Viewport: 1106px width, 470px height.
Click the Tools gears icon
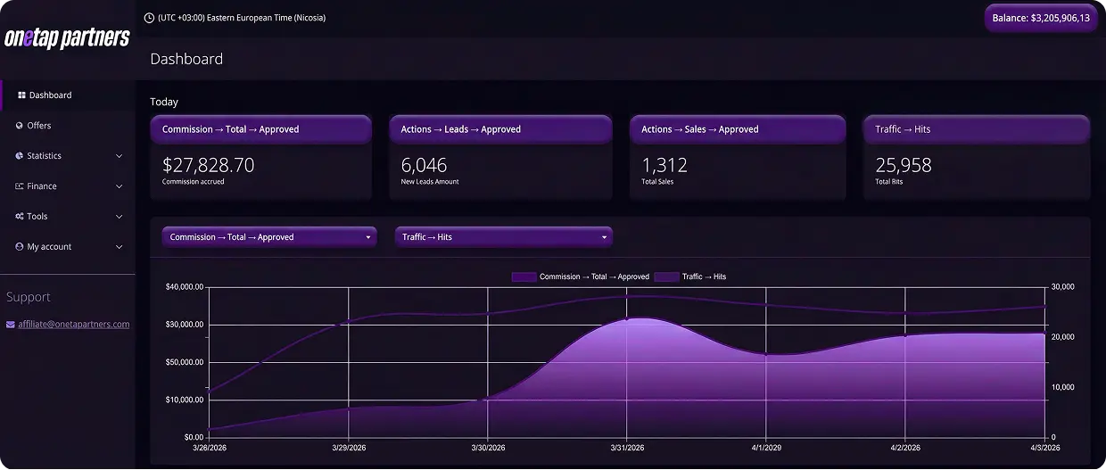[20, 217]
